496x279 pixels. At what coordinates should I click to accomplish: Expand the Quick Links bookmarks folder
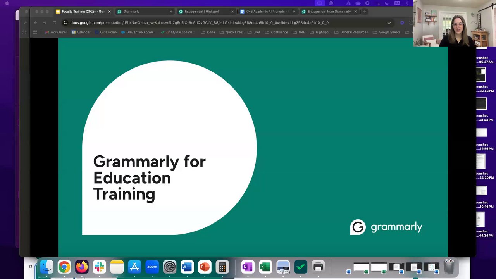pyautogui.click(x=231, y=32)
